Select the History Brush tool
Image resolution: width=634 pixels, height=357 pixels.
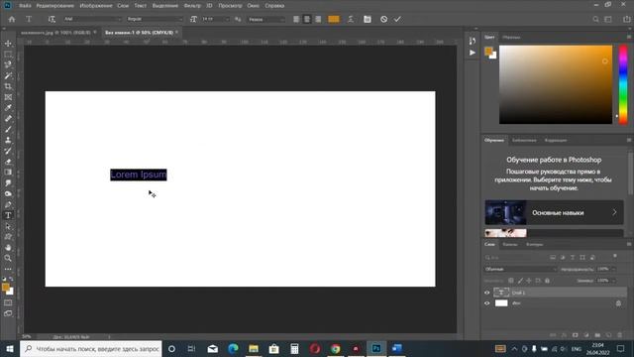click(x=8, y=151)
